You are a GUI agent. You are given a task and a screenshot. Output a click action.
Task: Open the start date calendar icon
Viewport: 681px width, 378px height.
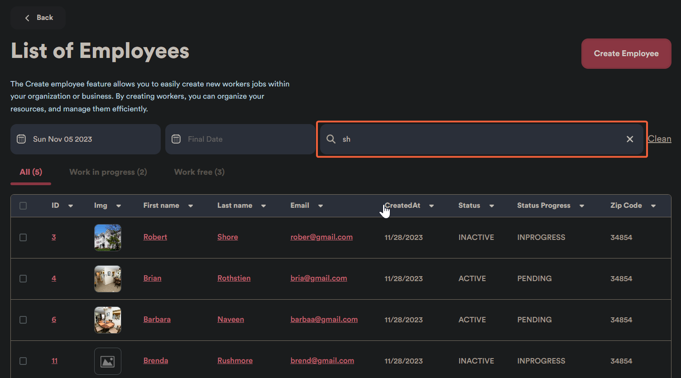click(21, 139)
